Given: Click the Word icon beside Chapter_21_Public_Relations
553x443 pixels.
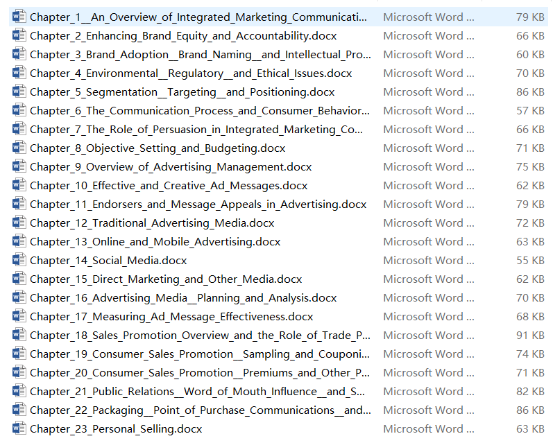Looking at the screenshot, I should click(19, 390).
